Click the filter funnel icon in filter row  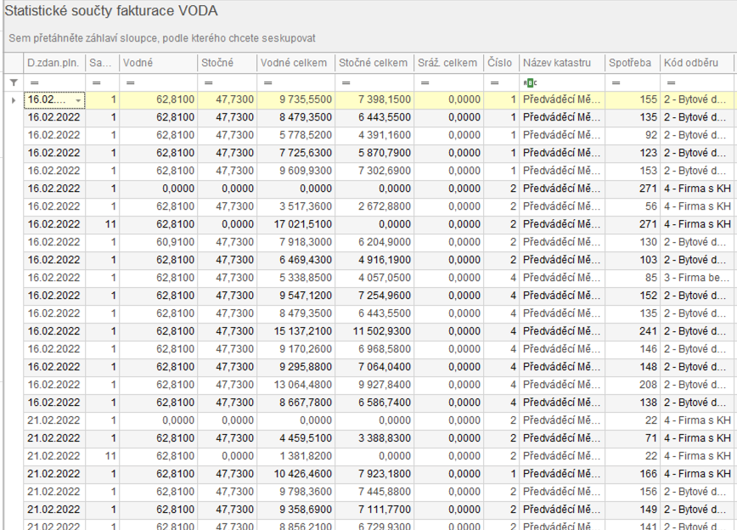pyautogui.click(x=14, y=82)
